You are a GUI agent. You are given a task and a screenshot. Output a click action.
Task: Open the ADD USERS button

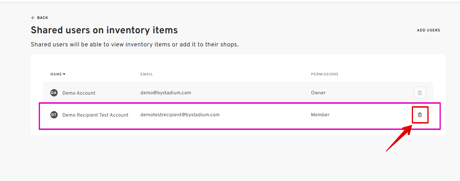pos(429,30)
